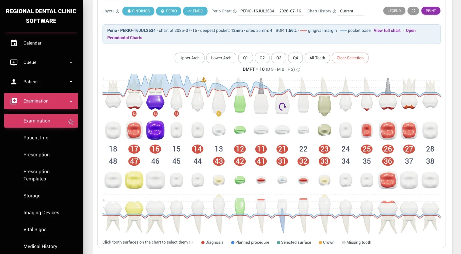The width and height of the screenshot is (461, 254).
Task: Expand the Patient menu arrow
Action: click(71, 82)
